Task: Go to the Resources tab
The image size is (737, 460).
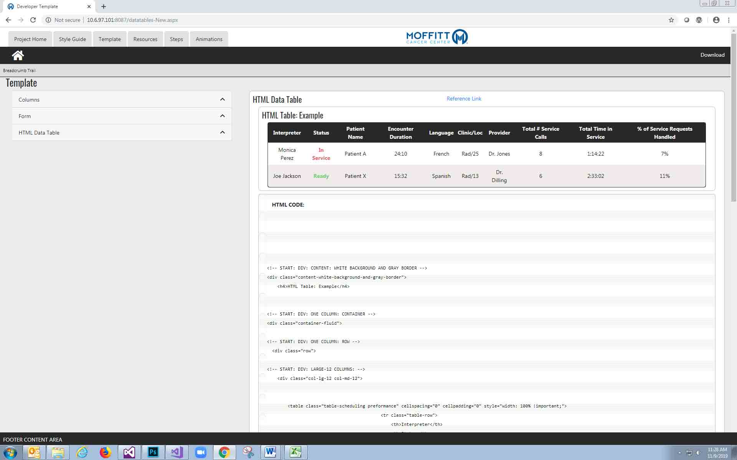Action: (x=145, y=39)
